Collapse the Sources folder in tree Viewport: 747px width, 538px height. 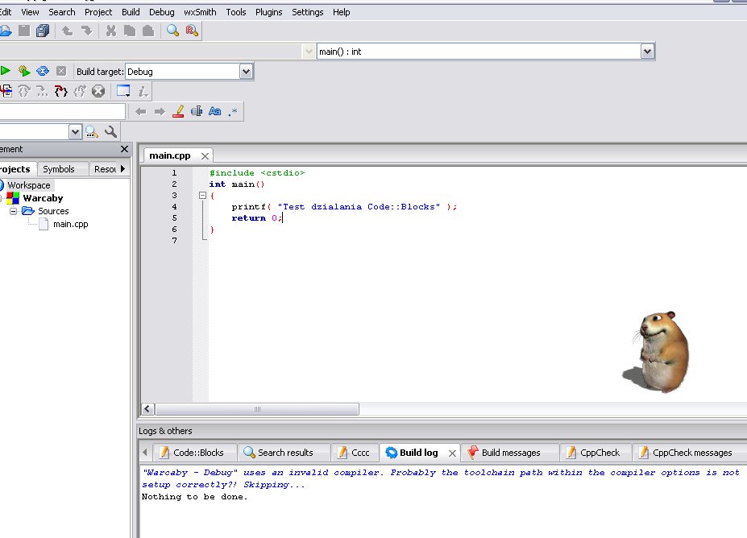[14, 211]
